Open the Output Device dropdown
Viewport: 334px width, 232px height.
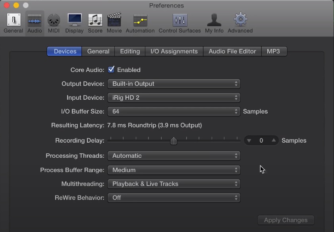(174, 84)
